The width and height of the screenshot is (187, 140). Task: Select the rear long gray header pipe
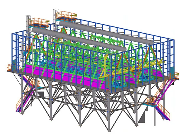(107, 32)
